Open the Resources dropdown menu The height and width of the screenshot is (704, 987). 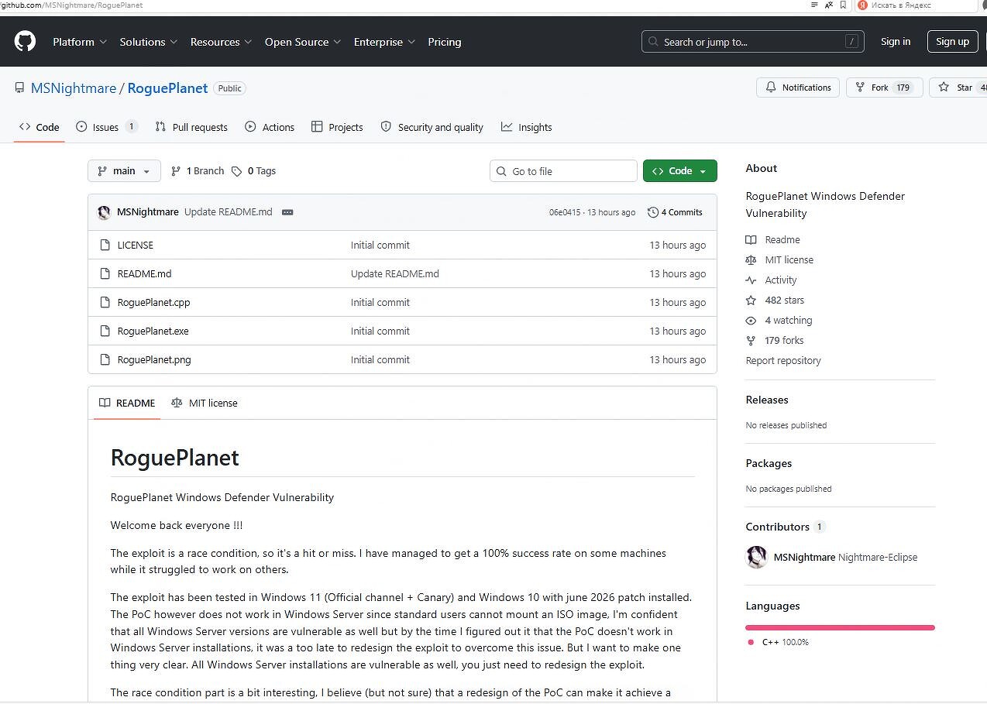(222, 42)
